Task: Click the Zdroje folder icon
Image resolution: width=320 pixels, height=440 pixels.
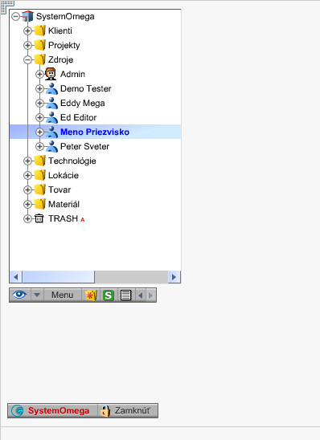Action: point(39,59)
